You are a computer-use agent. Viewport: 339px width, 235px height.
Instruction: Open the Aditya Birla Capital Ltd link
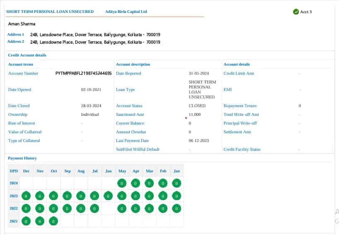point(126,12)
